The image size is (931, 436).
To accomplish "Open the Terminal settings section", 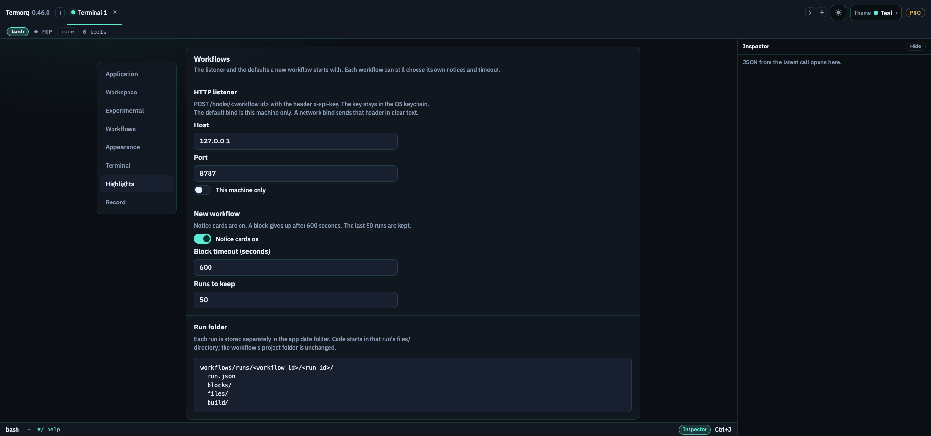I will [137, 166].
